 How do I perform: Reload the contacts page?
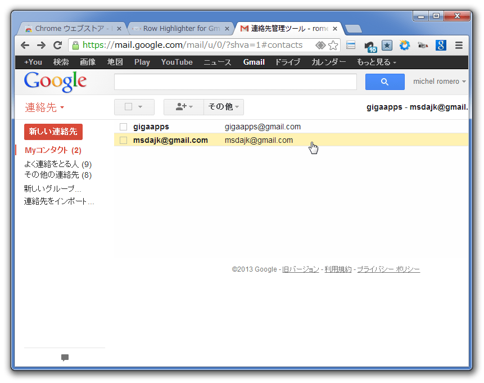click(x=57, y=46)
